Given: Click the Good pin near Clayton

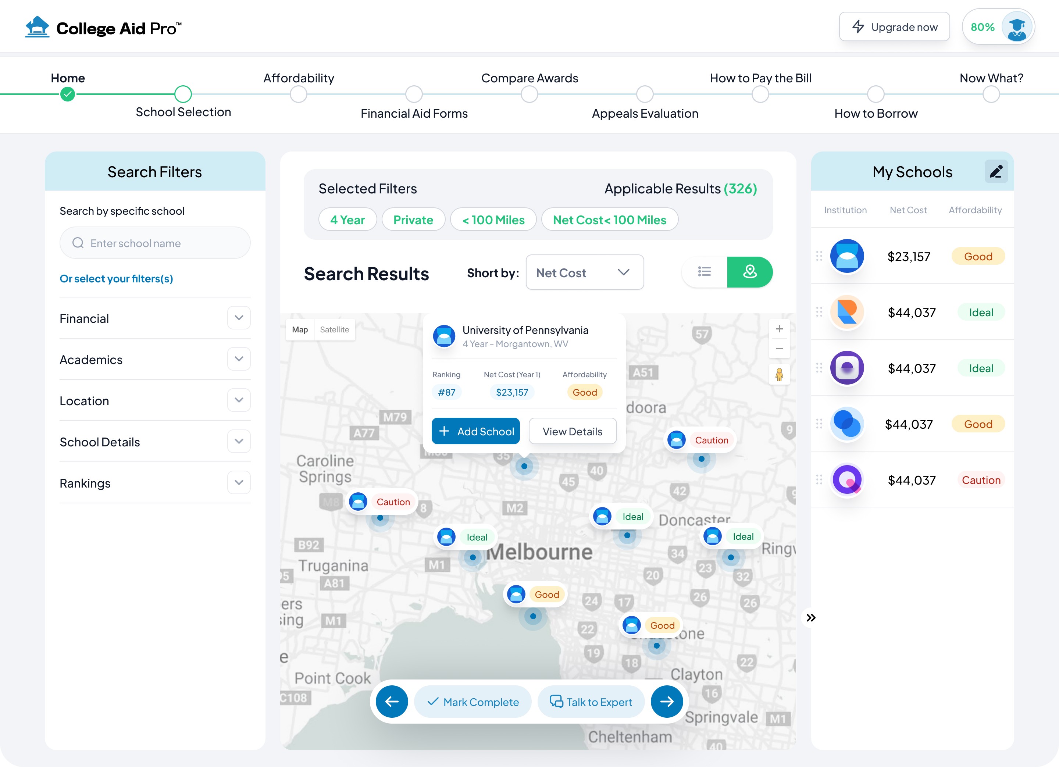Looking at the screenshot, I should point(651,625).
